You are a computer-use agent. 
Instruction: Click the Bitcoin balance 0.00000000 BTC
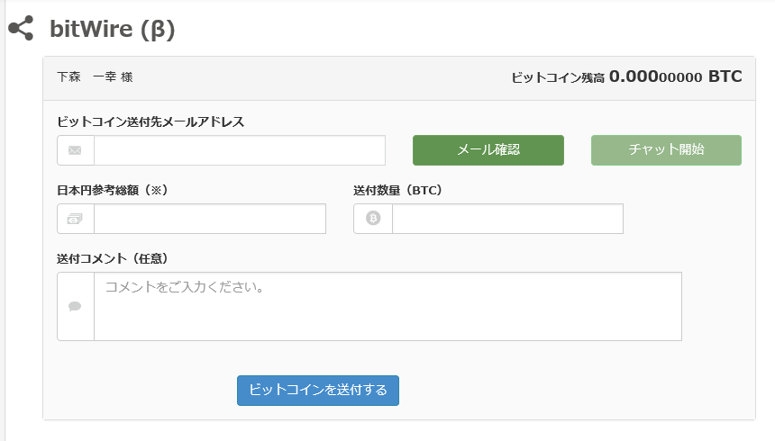coord(675,76)
